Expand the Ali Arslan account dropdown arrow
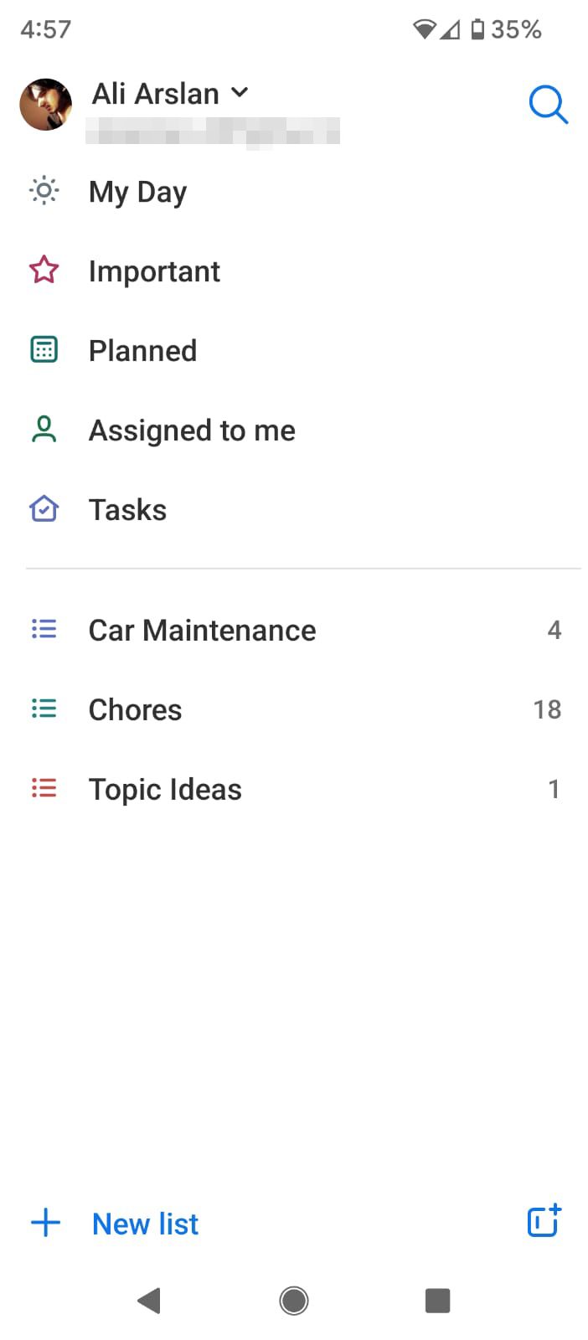 pyautogui.click(x=240, y=92)
